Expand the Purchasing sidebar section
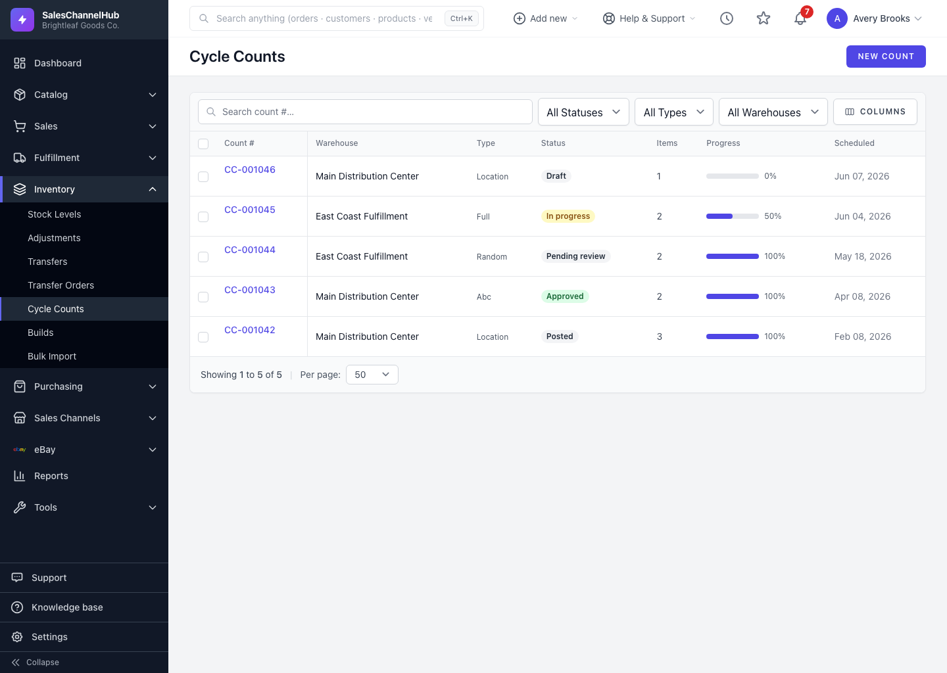The width and height of the screenshot is (947, 673). [84, 386]
